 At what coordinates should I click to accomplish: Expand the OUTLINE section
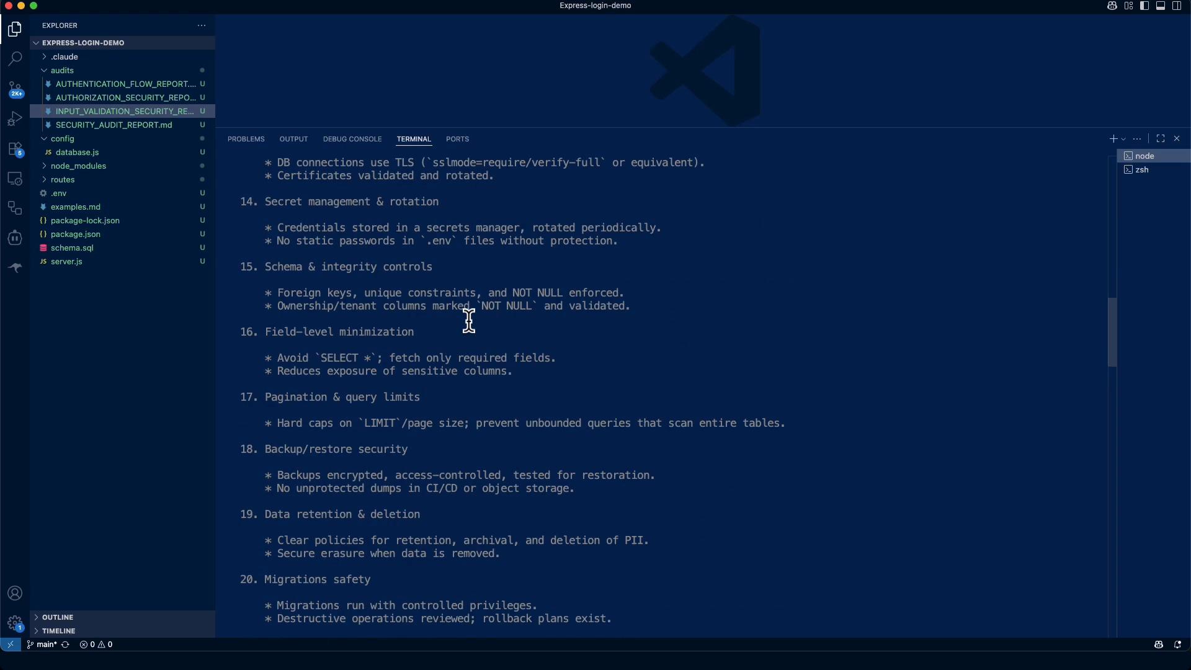click(122, 617)
